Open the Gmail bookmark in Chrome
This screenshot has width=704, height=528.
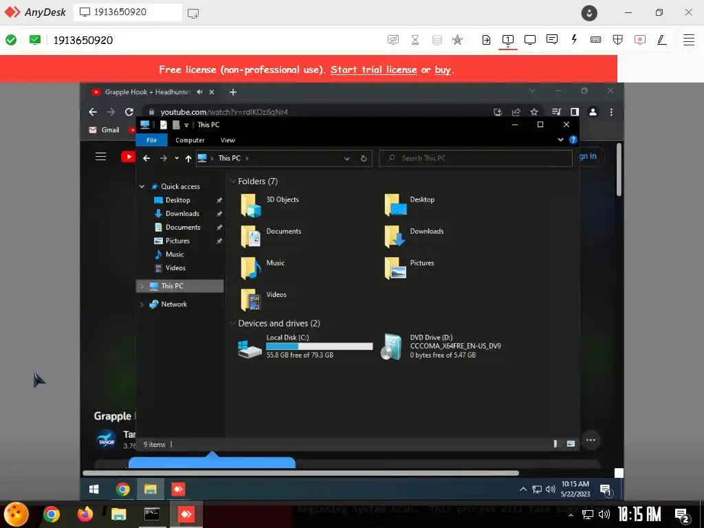pyautogui.click(x=104, y=130)
